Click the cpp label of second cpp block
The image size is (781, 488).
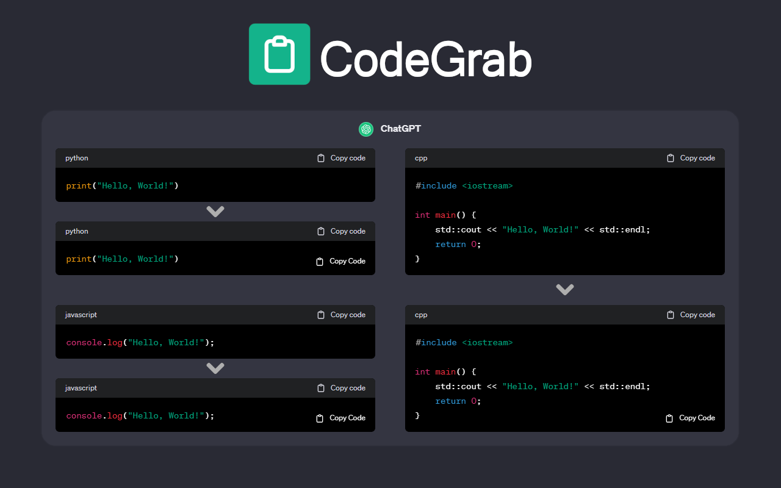[x=421, y=315]
